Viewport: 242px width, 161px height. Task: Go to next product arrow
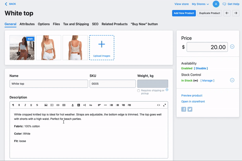coord(236,13)
